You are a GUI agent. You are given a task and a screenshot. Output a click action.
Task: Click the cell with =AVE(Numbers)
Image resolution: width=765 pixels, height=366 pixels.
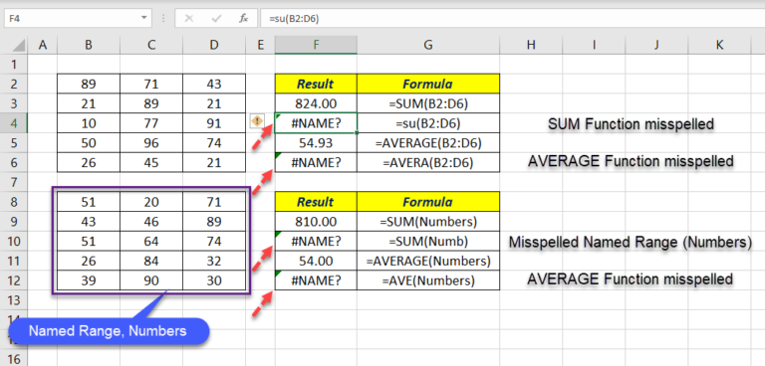(x=428, y=280)
